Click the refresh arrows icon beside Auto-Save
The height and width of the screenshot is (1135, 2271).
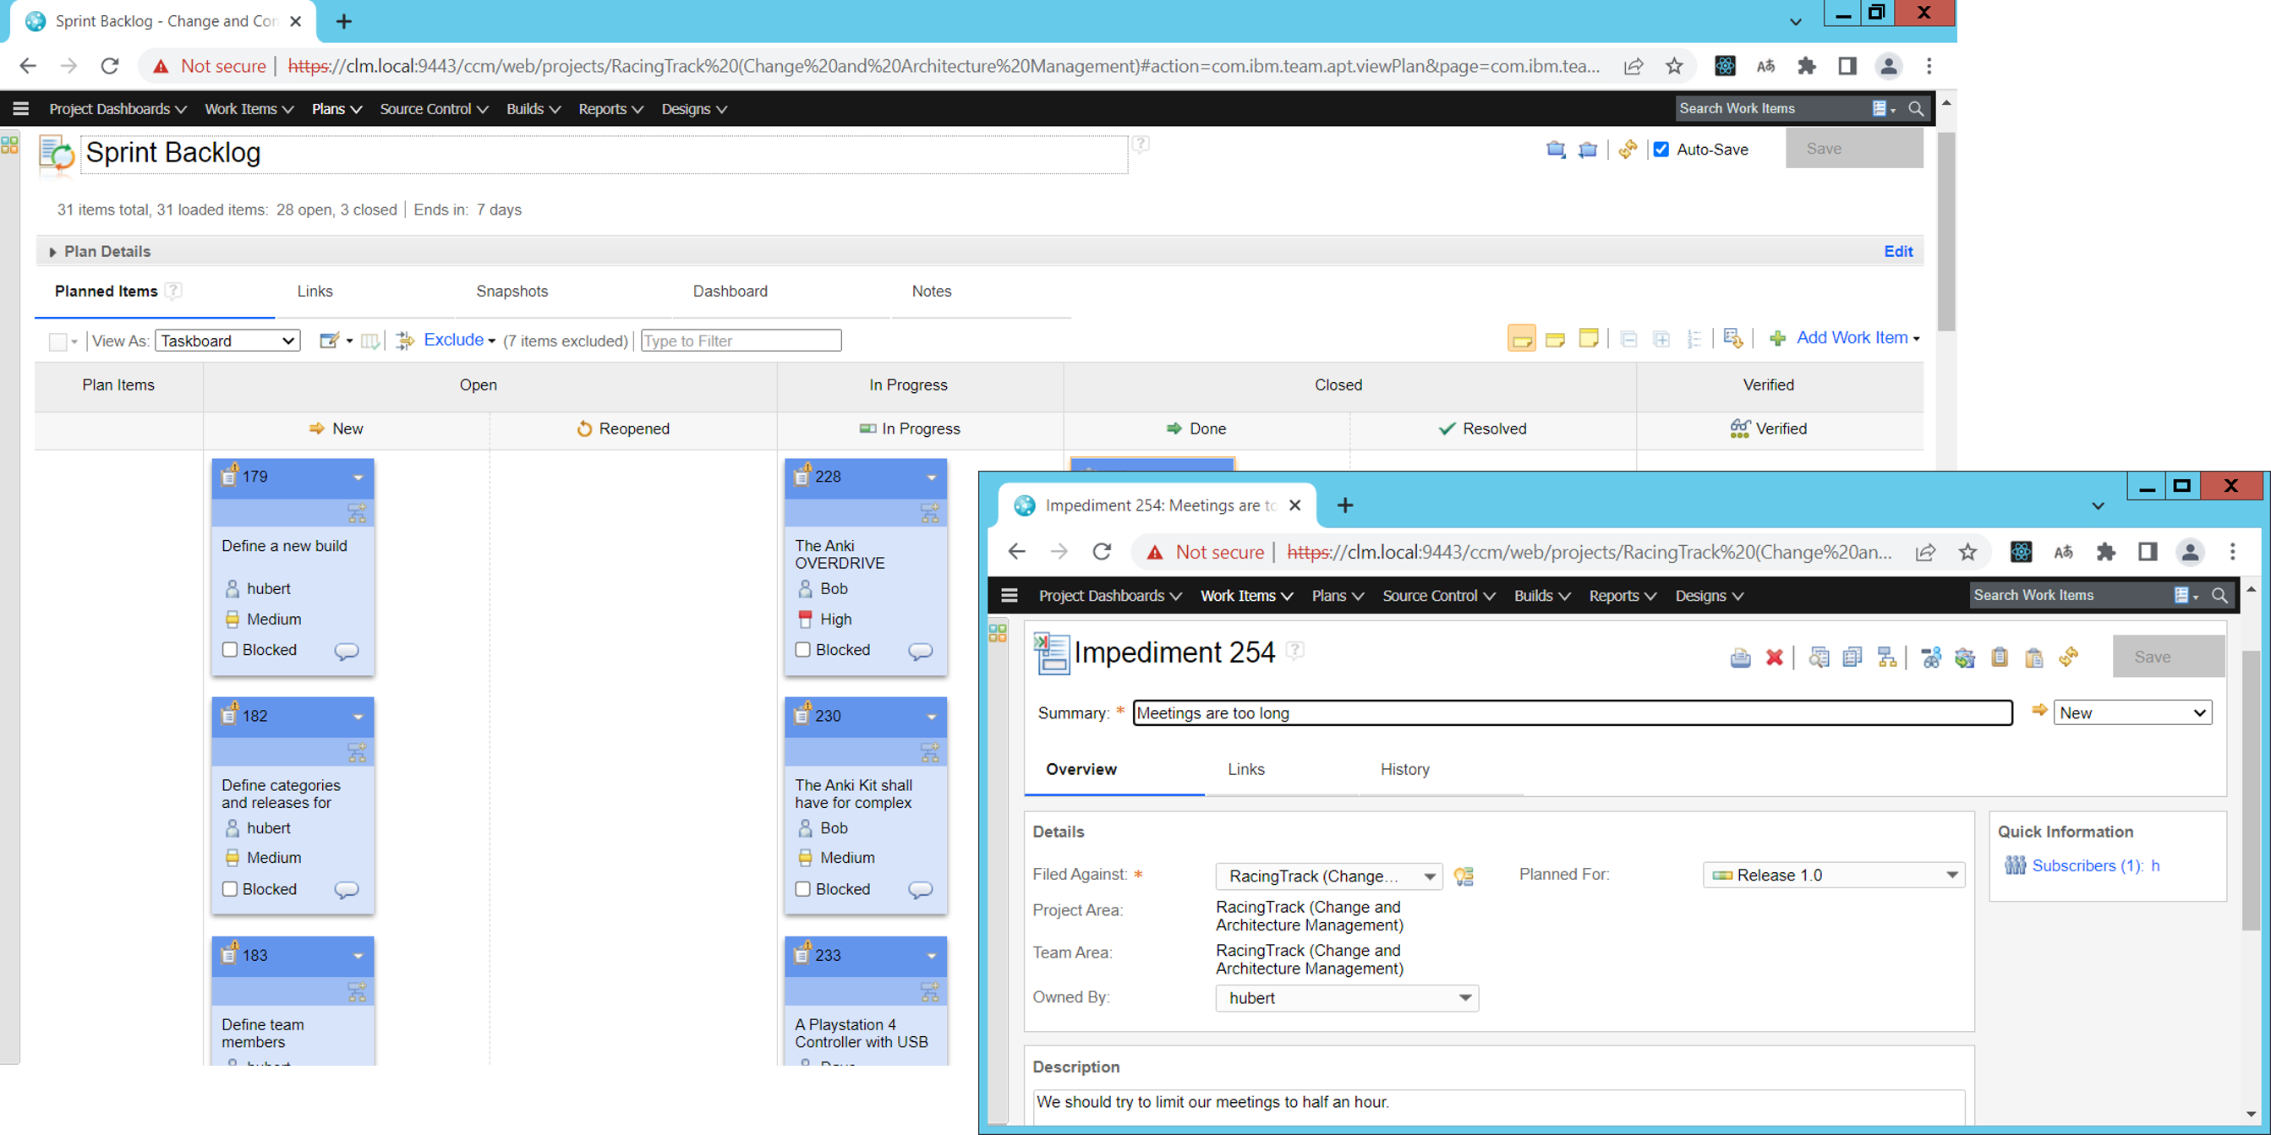tap(1628, 150)
